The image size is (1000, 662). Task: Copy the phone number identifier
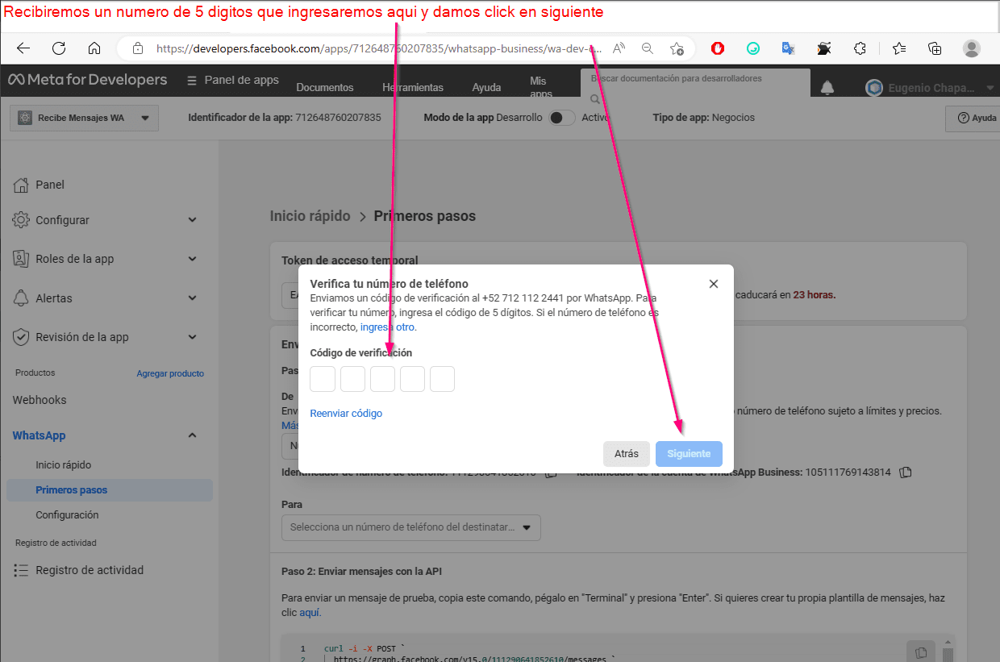(x=551, y=473)
